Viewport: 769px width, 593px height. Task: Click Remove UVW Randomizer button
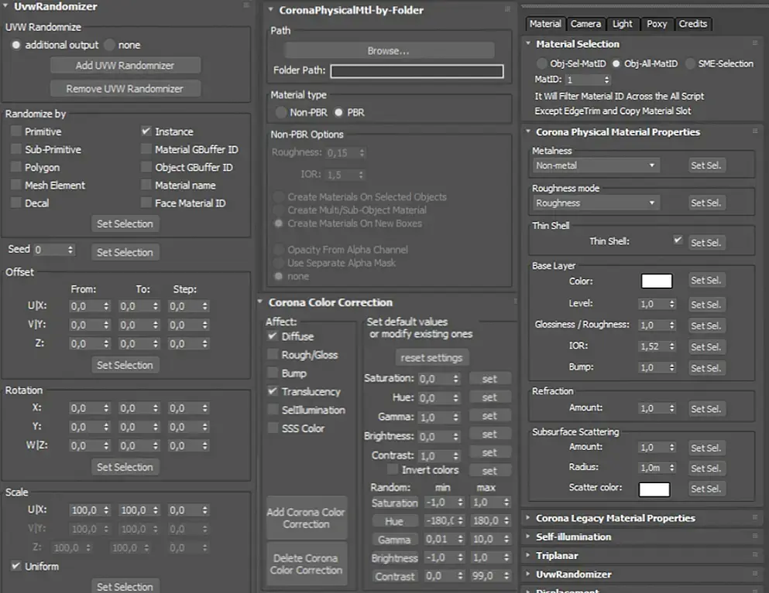[125, 89]
